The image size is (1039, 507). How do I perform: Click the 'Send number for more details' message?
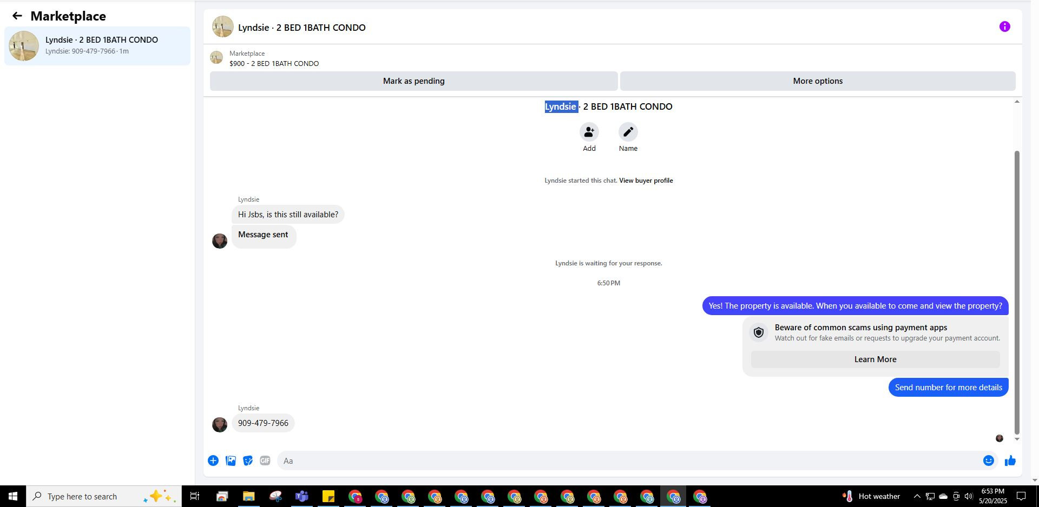(948, 388)
